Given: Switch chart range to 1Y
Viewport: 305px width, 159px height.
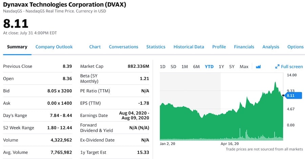Looking at the screenshot, I should pos(221,67).
